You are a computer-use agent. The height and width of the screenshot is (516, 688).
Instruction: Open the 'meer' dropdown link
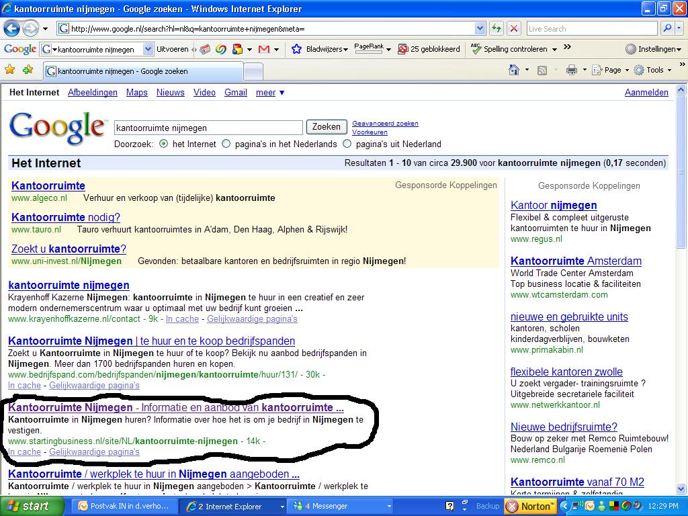point(270,93)
